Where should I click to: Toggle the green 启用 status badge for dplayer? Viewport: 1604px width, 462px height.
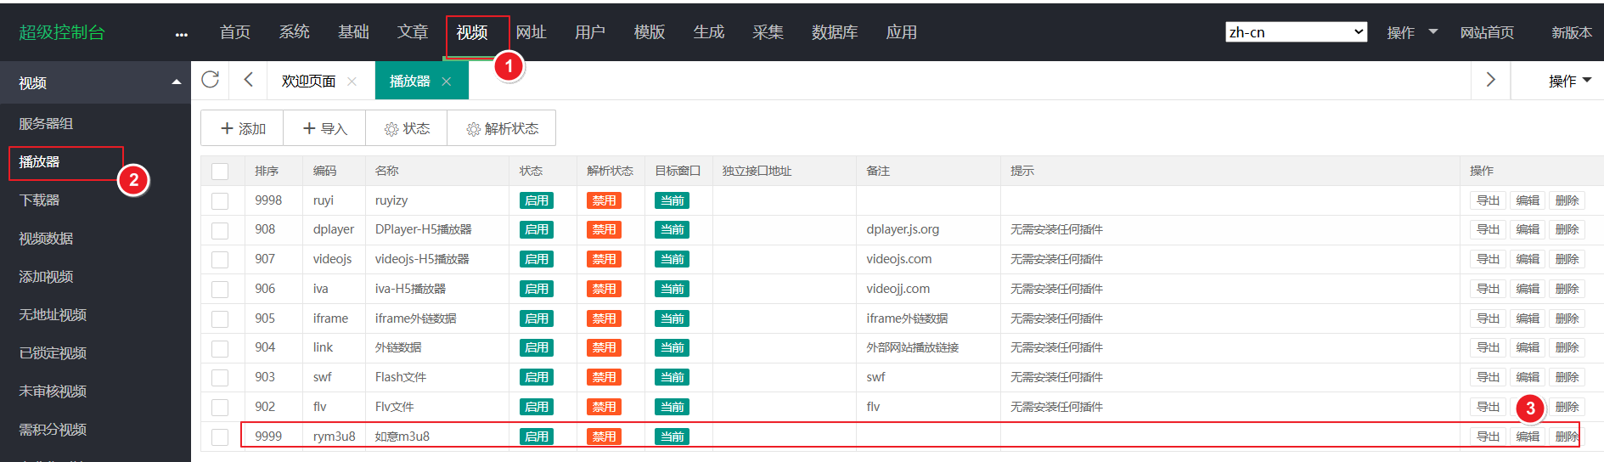537,229
